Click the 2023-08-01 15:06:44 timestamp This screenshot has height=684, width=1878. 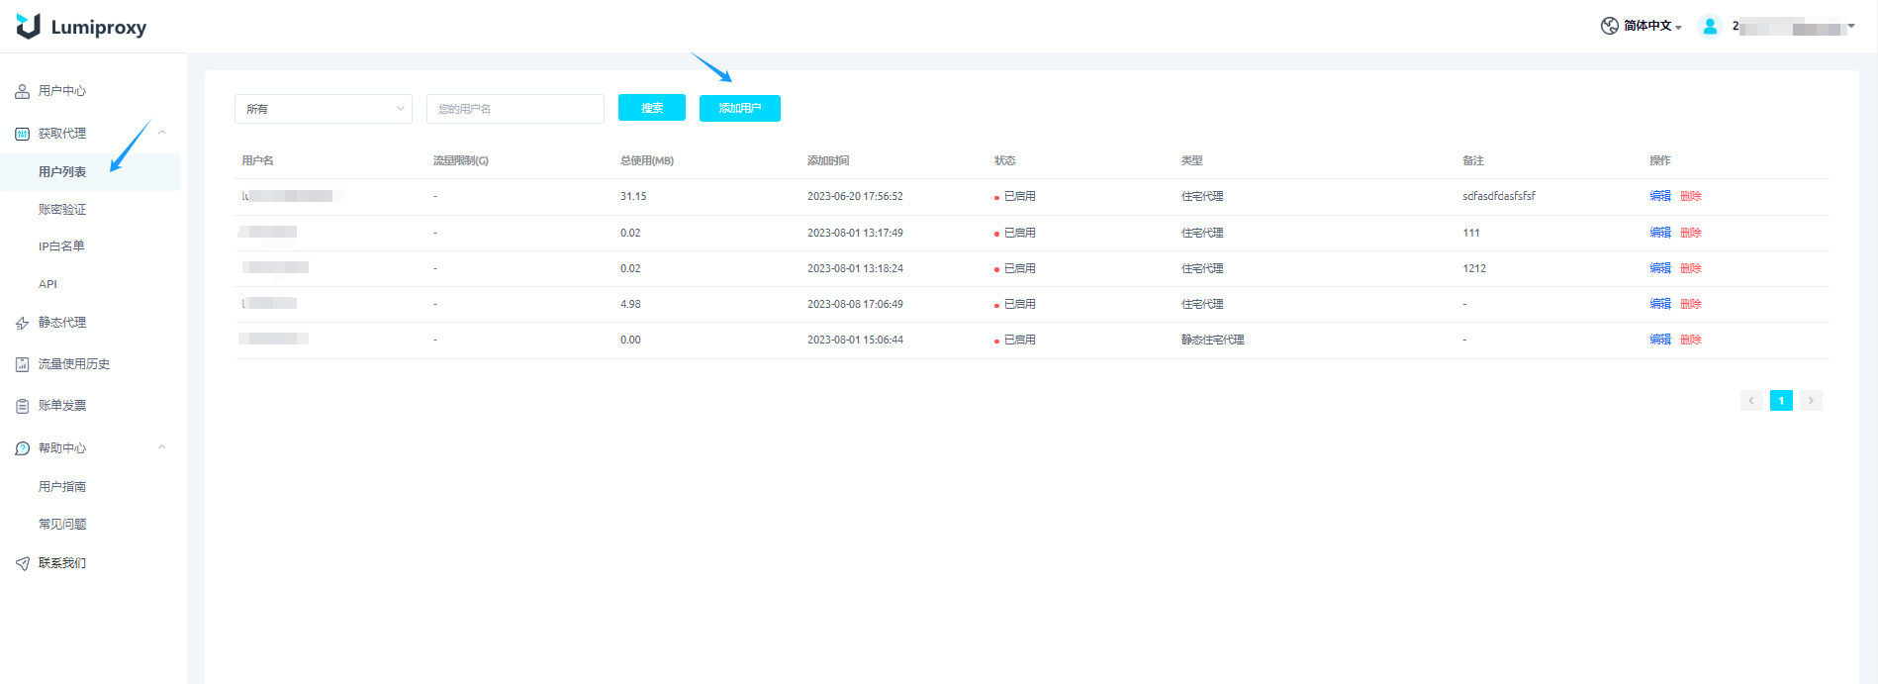(855, 340)
